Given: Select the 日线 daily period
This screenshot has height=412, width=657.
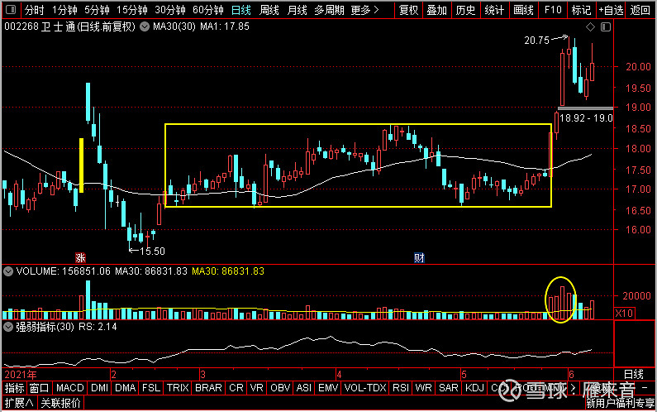Looking at the screenshot, I should [x=241, y=10].
